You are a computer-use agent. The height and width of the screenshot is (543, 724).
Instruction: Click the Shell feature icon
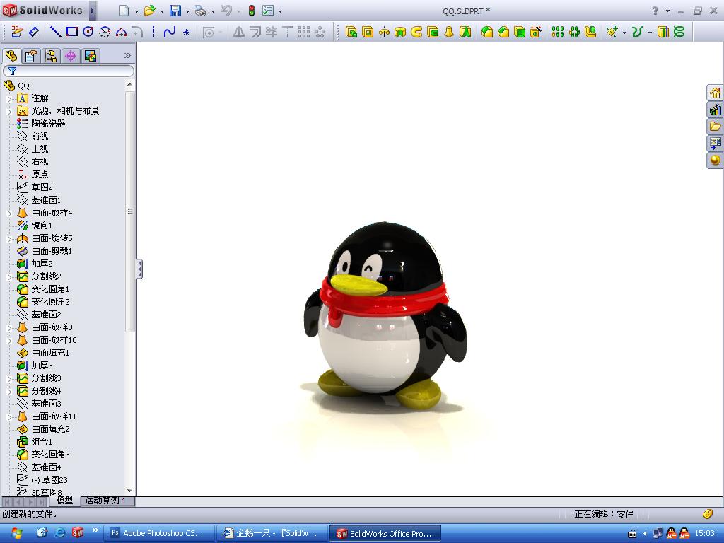pyautogui.click(x=520, y=31)
